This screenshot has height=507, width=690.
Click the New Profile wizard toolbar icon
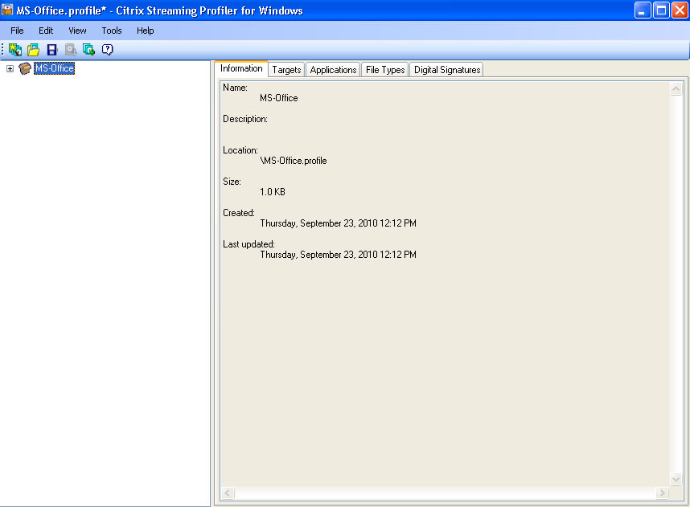(x=15, y=50)
